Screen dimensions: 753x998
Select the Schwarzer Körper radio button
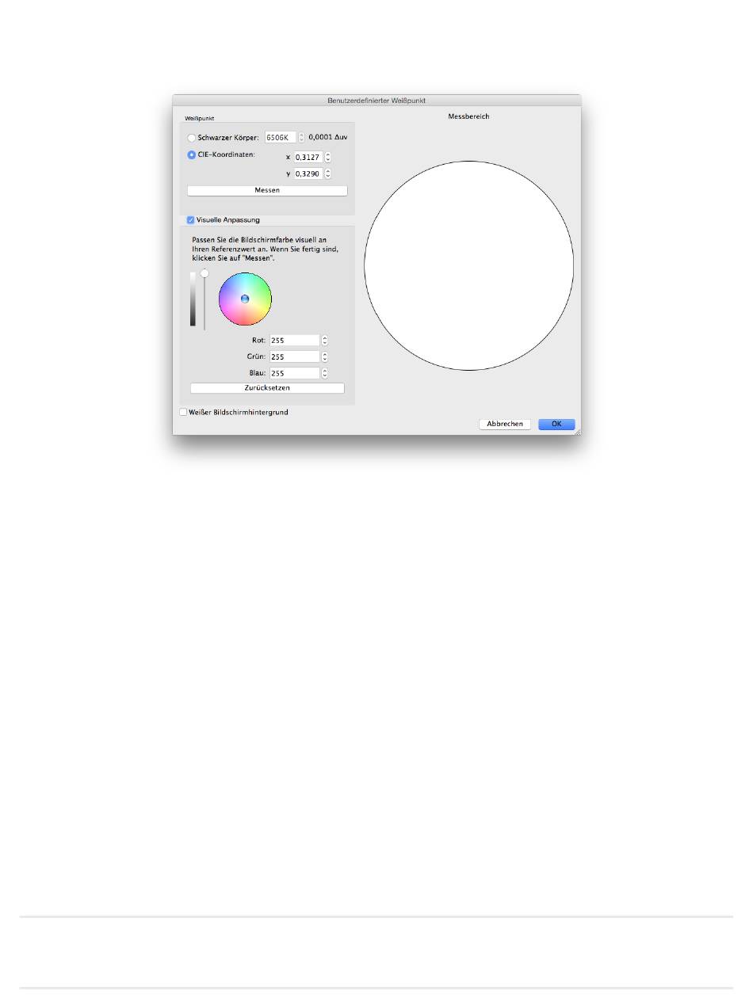[x=191, y=138]
